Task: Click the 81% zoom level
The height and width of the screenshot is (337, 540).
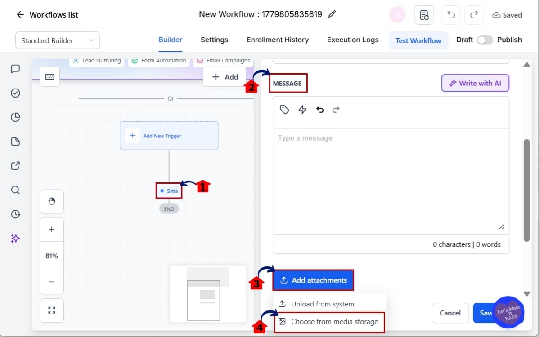Action: [52, 256]
